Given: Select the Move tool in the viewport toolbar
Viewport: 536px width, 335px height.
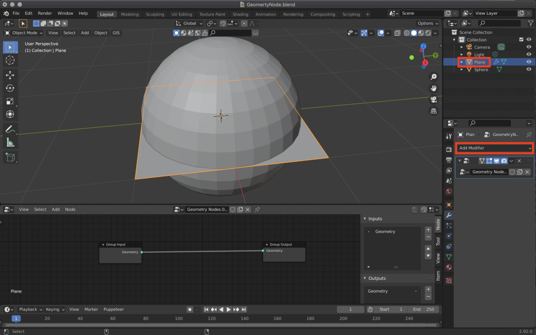Looking at the screenshot, I should (10, 75).
